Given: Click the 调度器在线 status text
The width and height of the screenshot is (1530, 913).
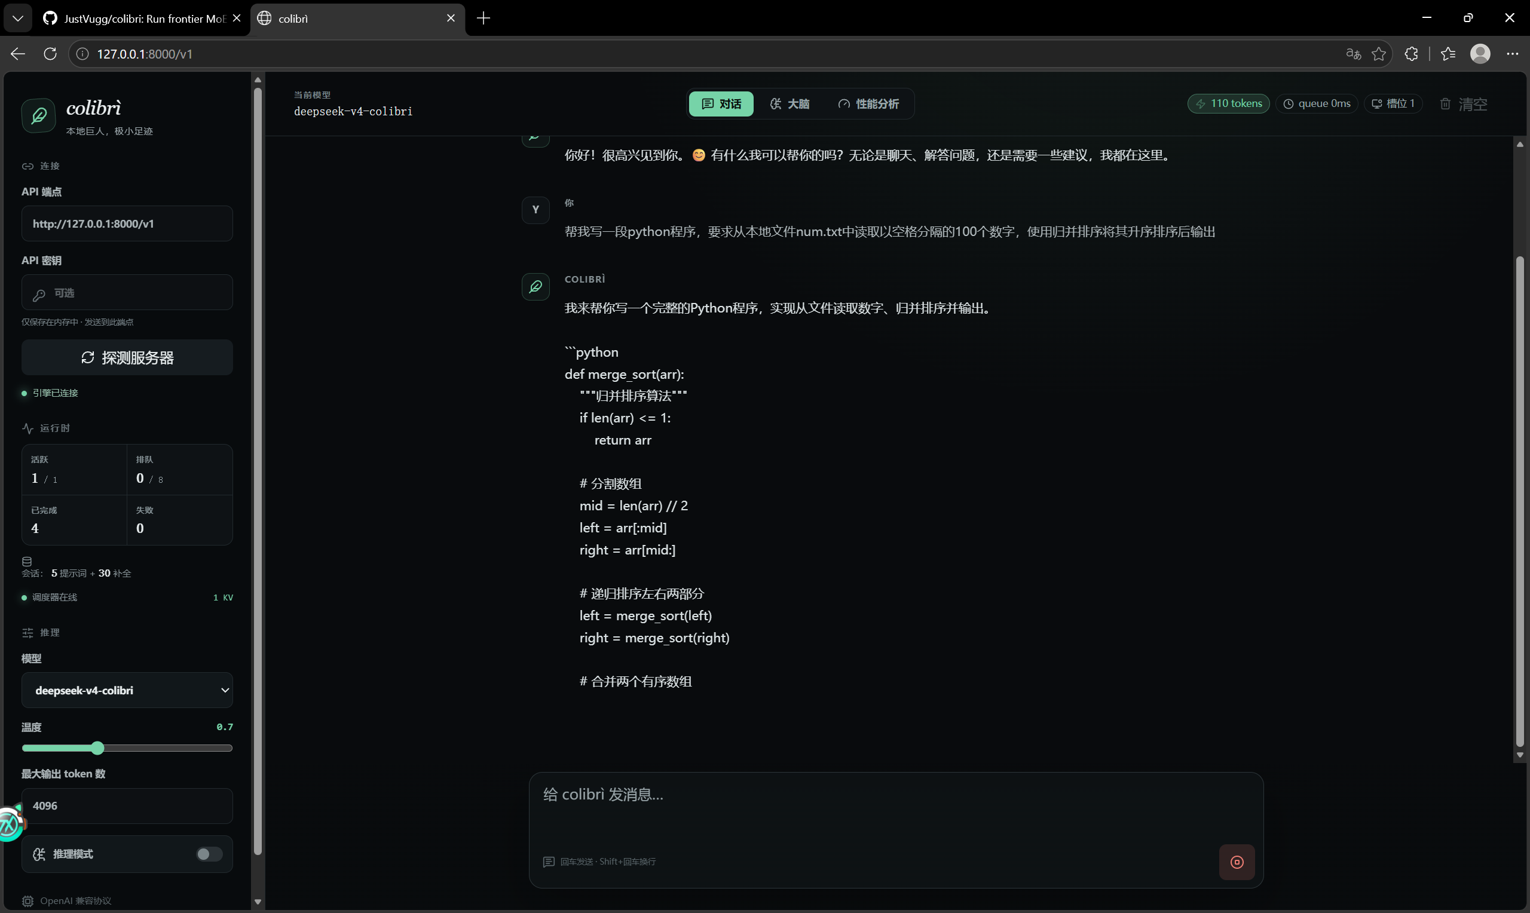Looking at the screenshot, I should (x=55, y=598).
